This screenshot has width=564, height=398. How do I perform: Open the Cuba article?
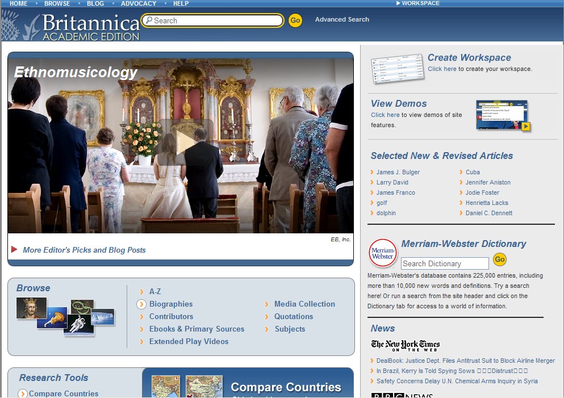point(473,172)
